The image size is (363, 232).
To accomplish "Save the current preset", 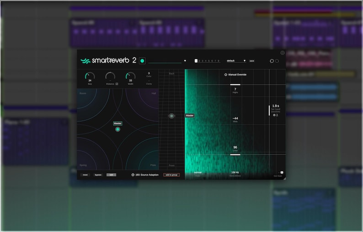I will (252, 61).
